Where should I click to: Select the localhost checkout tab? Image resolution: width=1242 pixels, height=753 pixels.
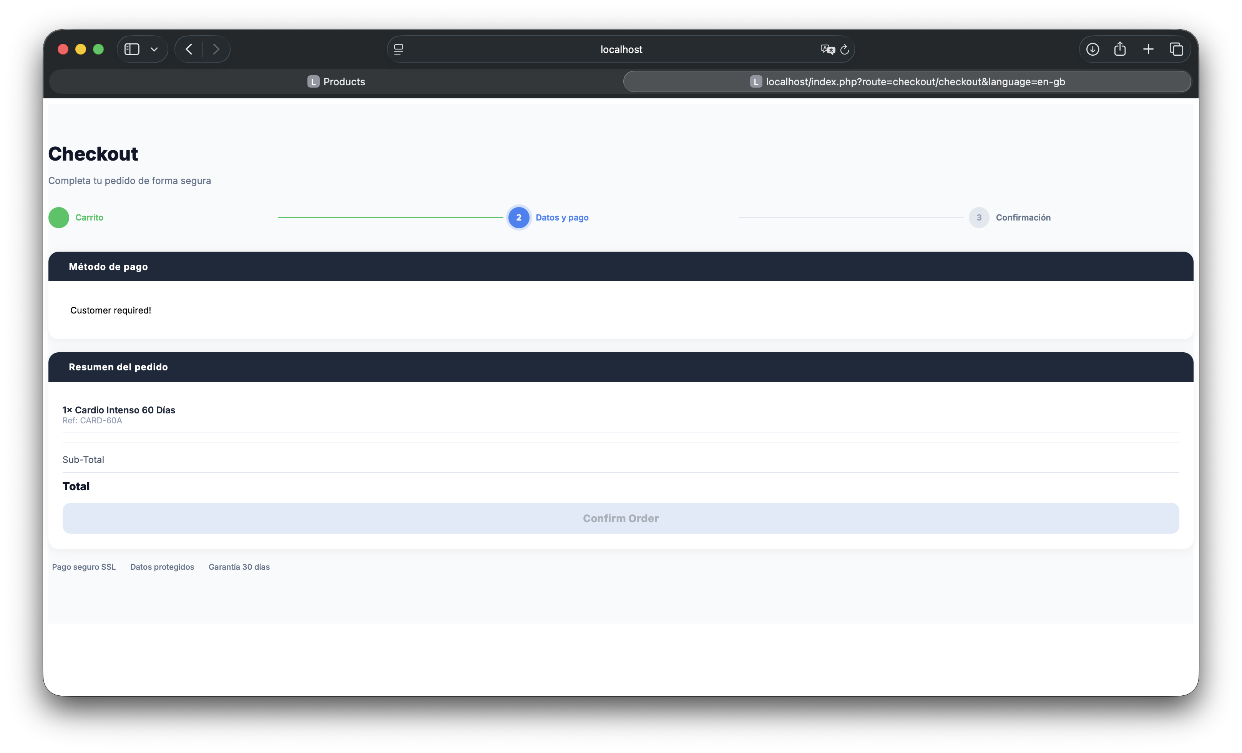tap(907, 82)
